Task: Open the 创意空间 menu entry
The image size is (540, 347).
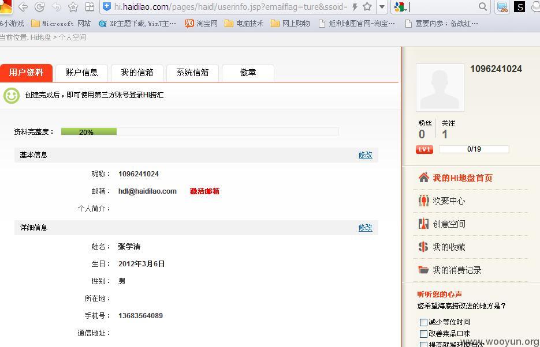Action: (449, 224)
